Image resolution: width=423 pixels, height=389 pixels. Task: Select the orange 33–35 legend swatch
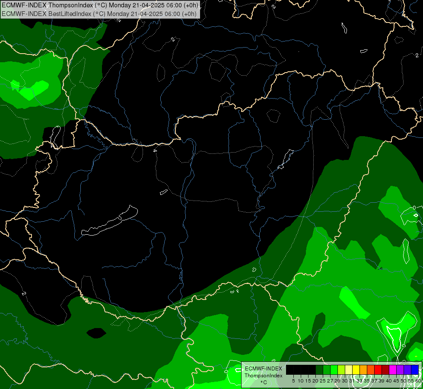coord(363,370)
